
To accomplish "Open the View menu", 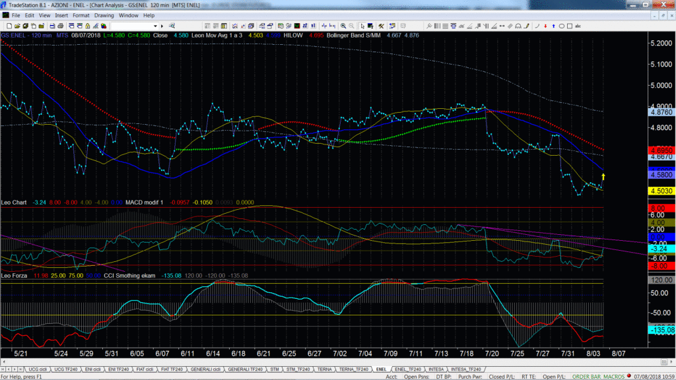I will click(44, 16).
